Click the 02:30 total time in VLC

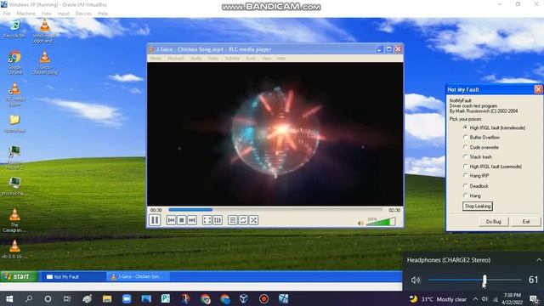point(394,210)
